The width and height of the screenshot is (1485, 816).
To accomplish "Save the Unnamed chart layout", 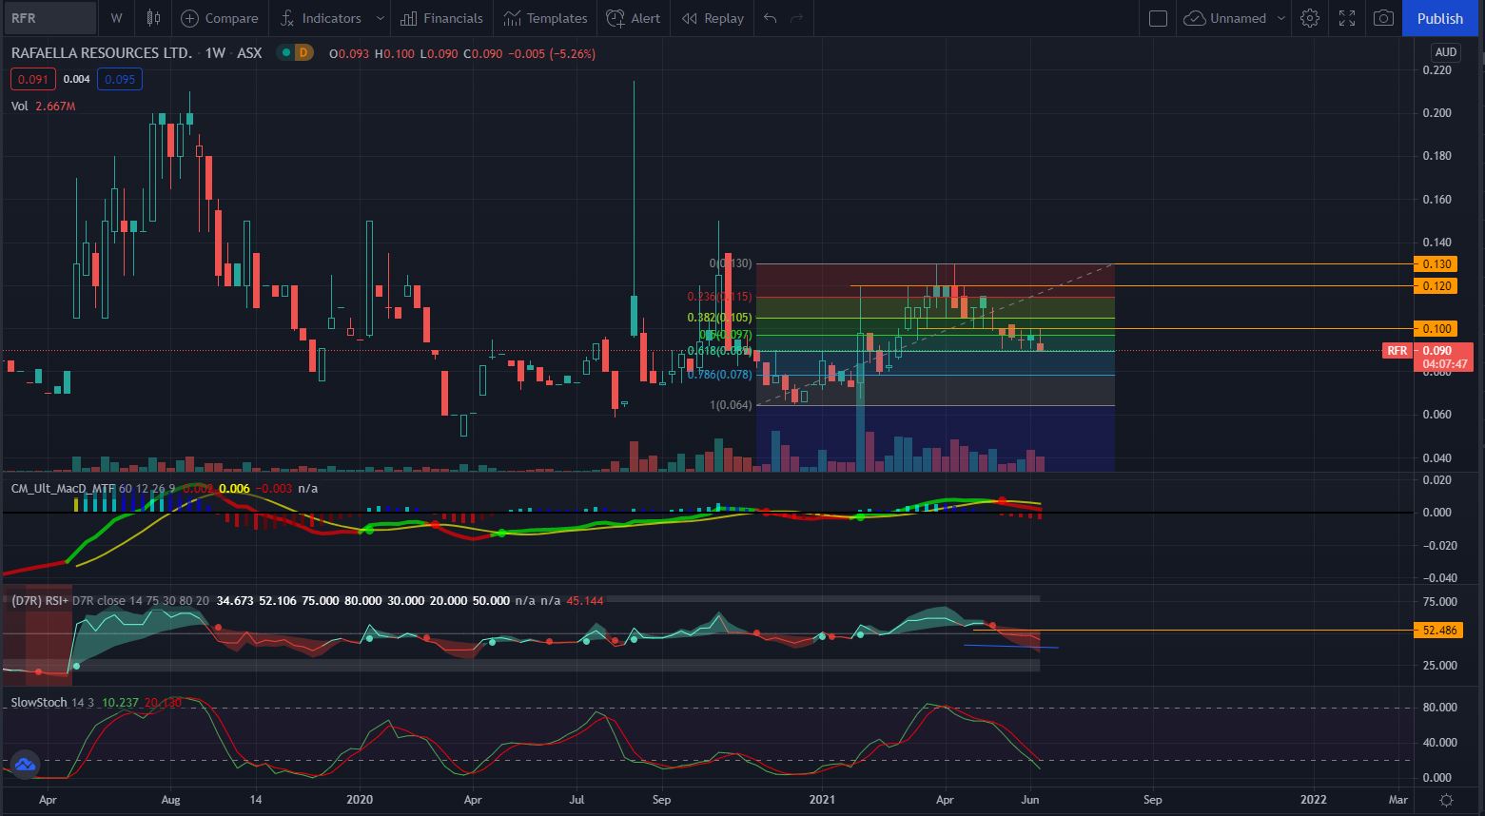I will [x=1226, y=18].
